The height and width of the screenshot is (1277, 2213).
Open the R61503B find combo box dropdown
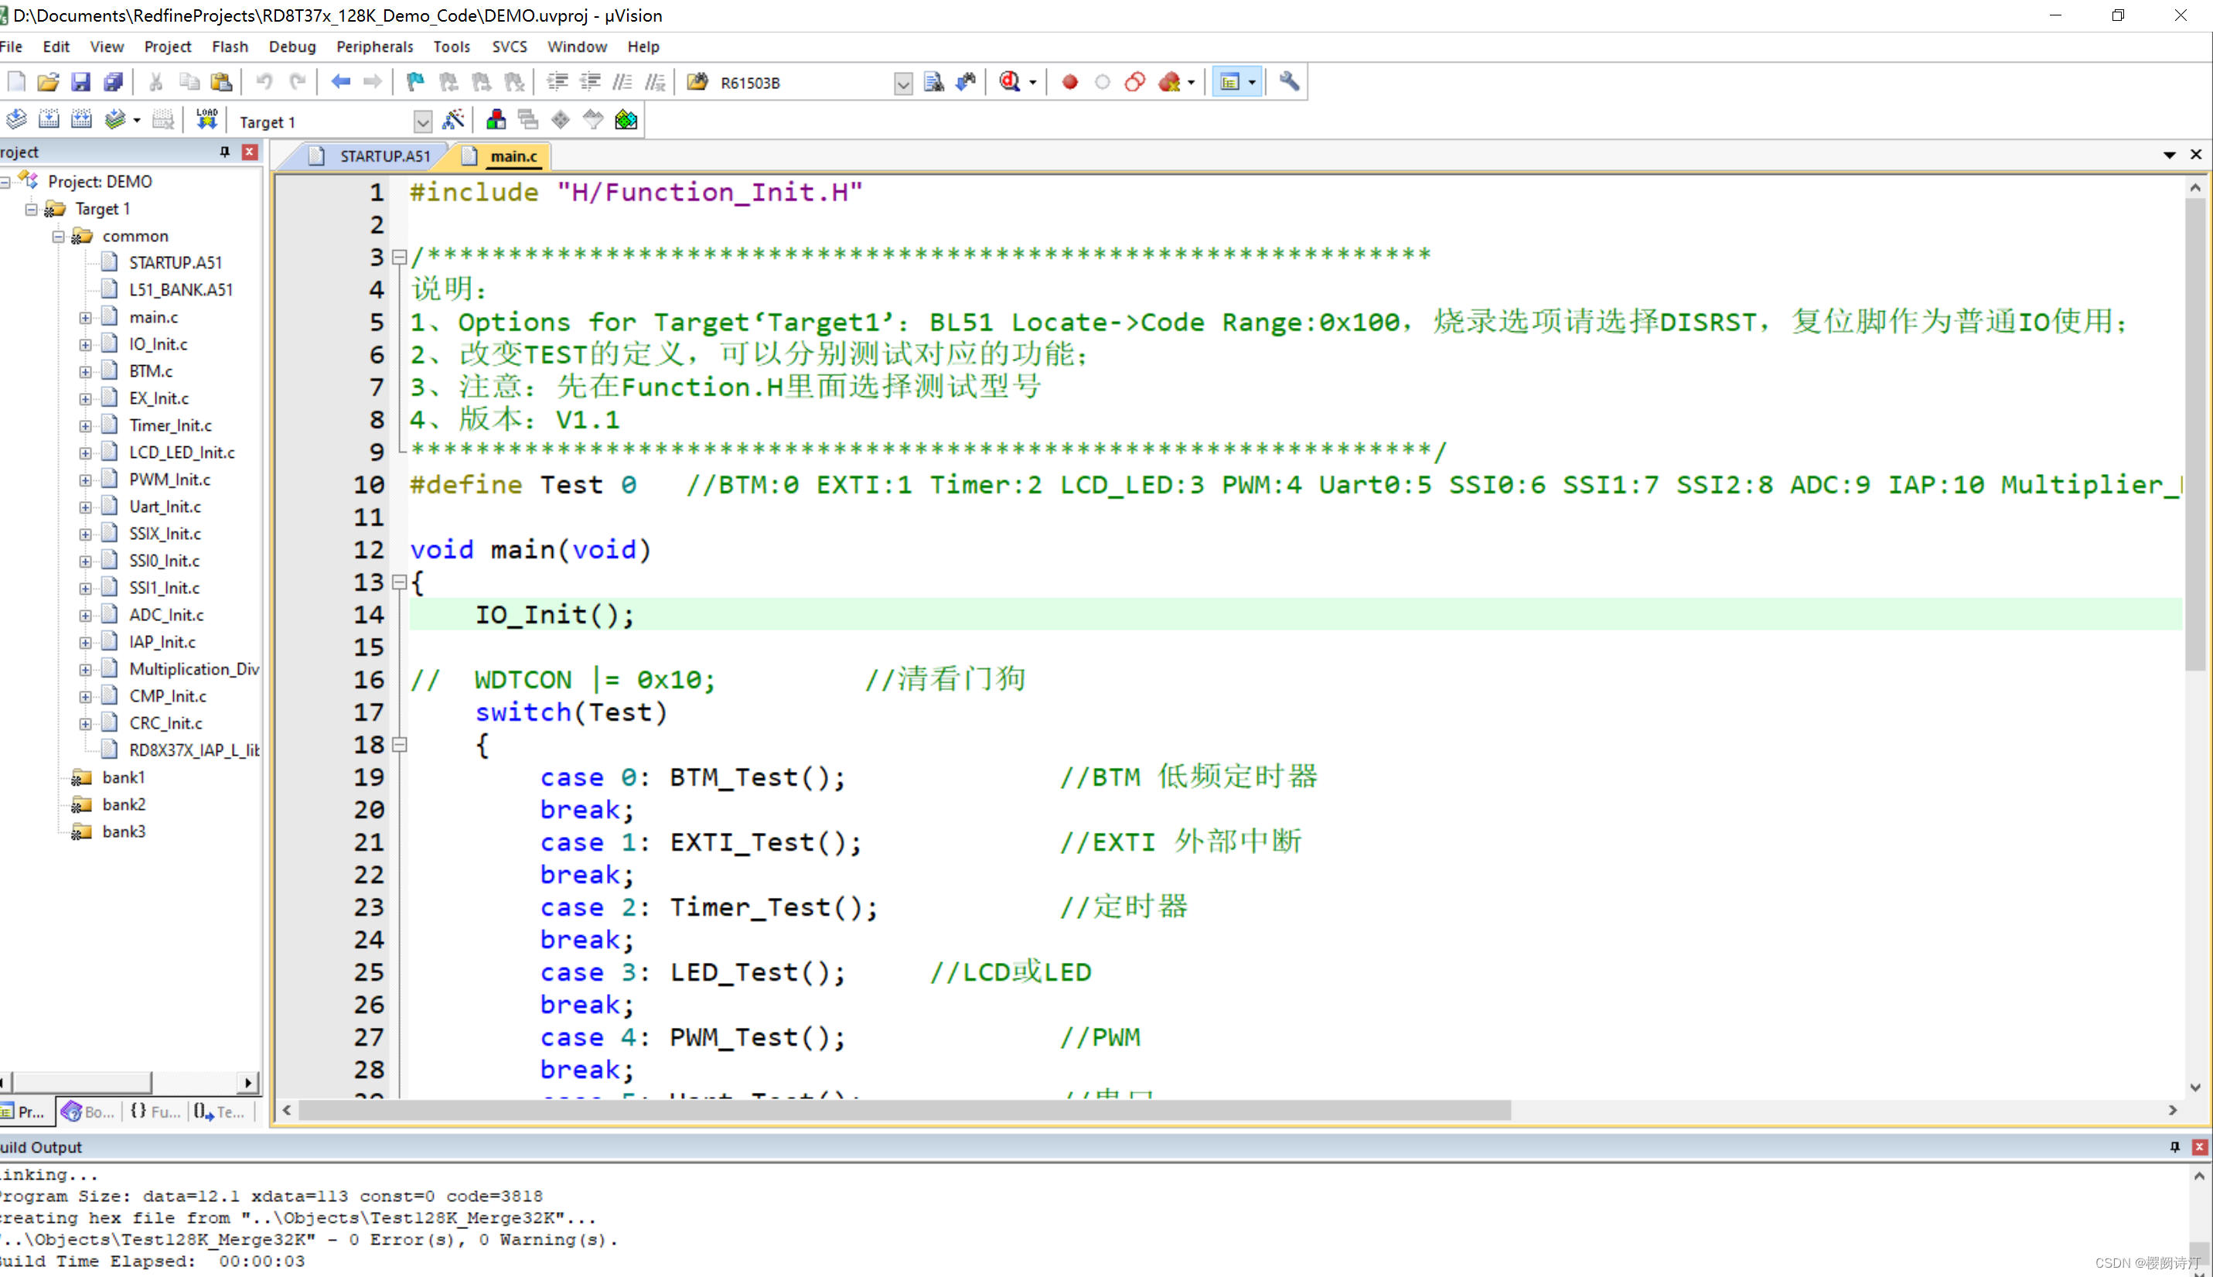pos(903,84)
